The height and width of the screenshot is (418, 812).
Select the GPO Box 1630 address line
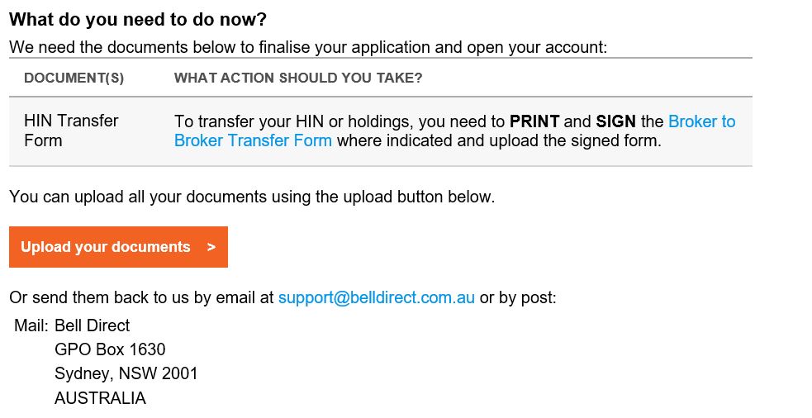pyautogui.click(x=110, y=349)
